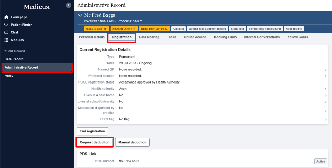Expand the Named GP row chevron
332x168 pixels.
pyautogui.click(x=325, y=70)
